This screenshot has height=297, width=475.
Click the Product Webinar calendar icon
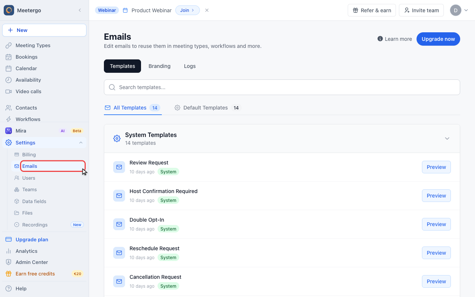pyautogui.click(x=125, y=10)
